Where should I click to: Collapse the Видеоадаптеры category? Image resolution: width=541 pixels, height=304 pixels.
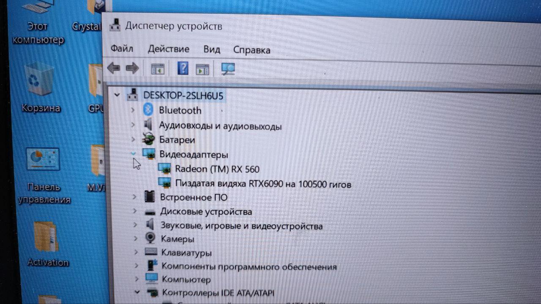(x=134, y=153)
